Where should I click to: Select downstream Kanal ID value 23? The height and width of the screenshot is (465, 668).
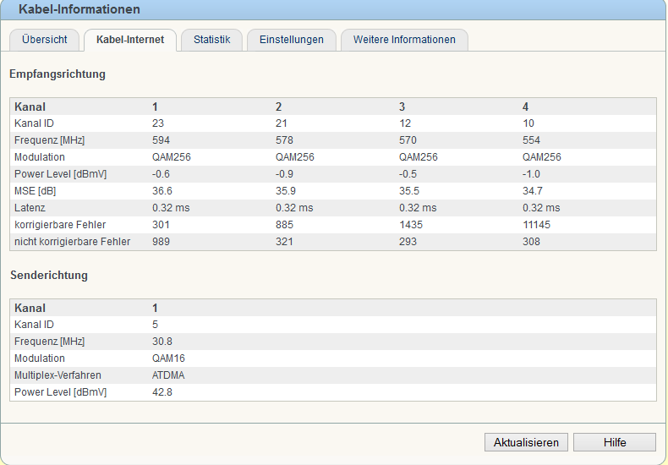[158, 123]
